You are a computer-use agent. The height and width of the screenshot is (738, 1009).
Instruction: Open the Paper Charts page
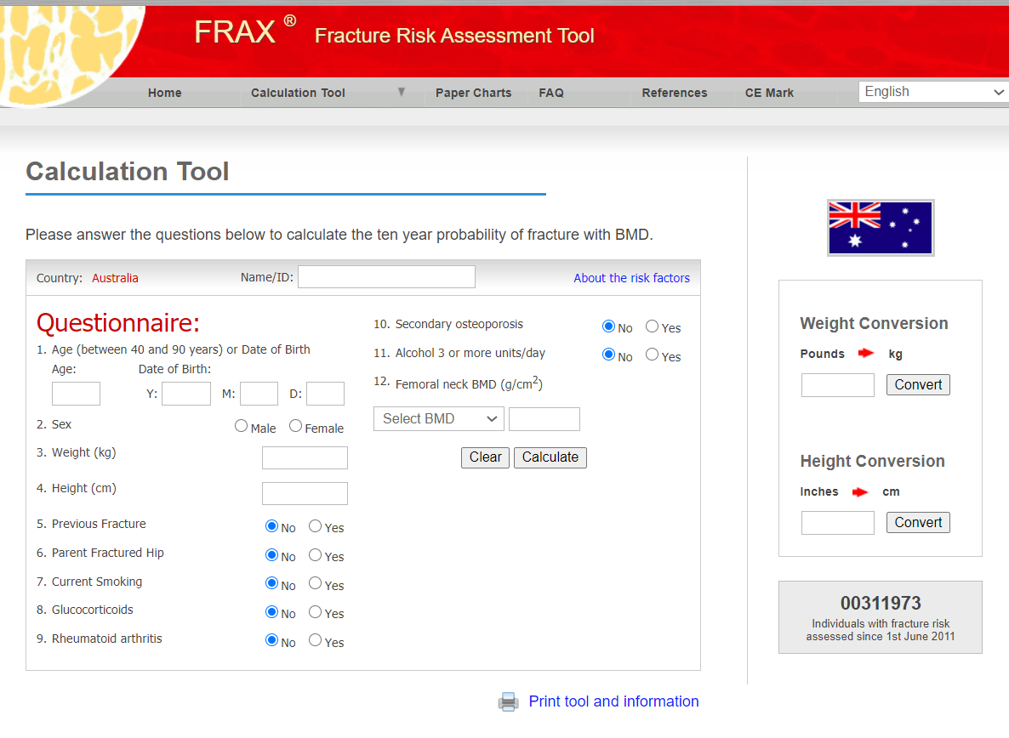click(x=474, y=93)
